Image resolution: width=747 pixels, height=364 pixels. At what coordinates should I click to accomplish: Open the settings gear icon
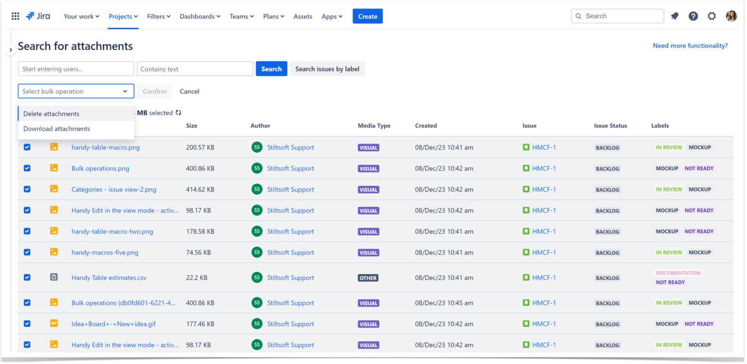[711, 16]
